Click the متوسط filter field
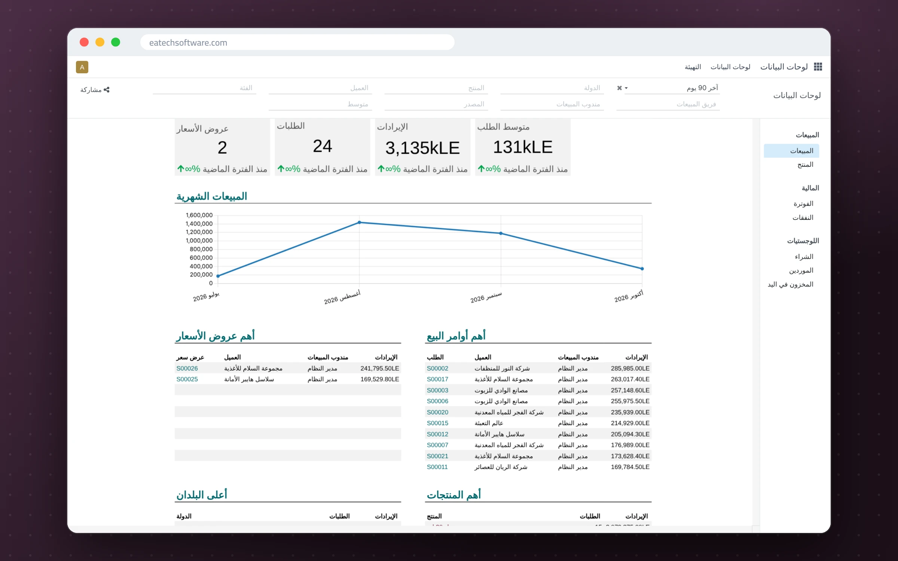Image resolution: width=898 pixels, height=561 pixels. [x=320, y=104]
